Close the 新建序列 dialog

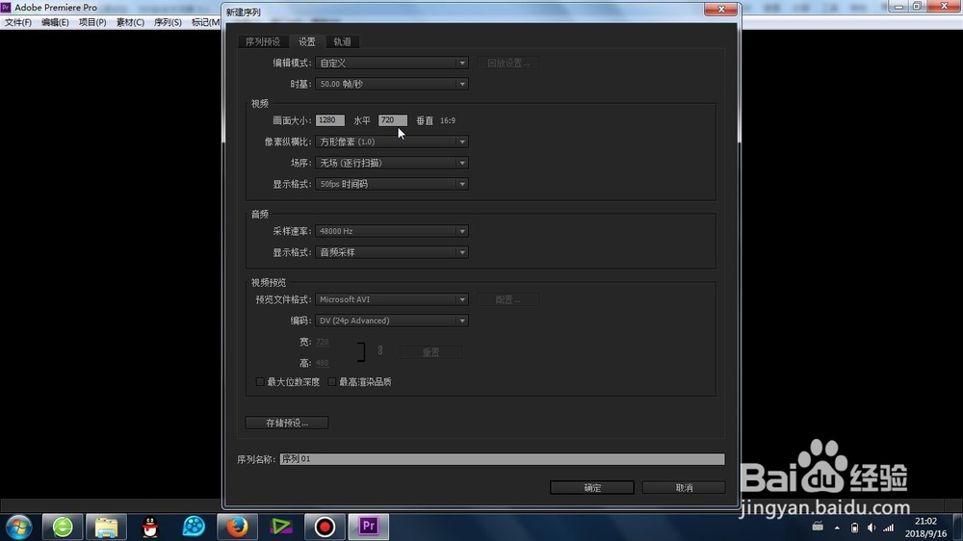720,10
